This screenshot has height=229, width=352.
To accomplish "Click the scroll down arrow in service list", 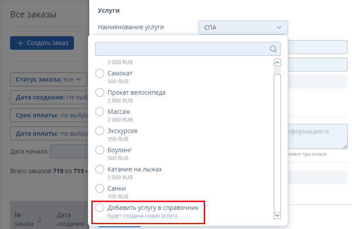I will [277, 215].
